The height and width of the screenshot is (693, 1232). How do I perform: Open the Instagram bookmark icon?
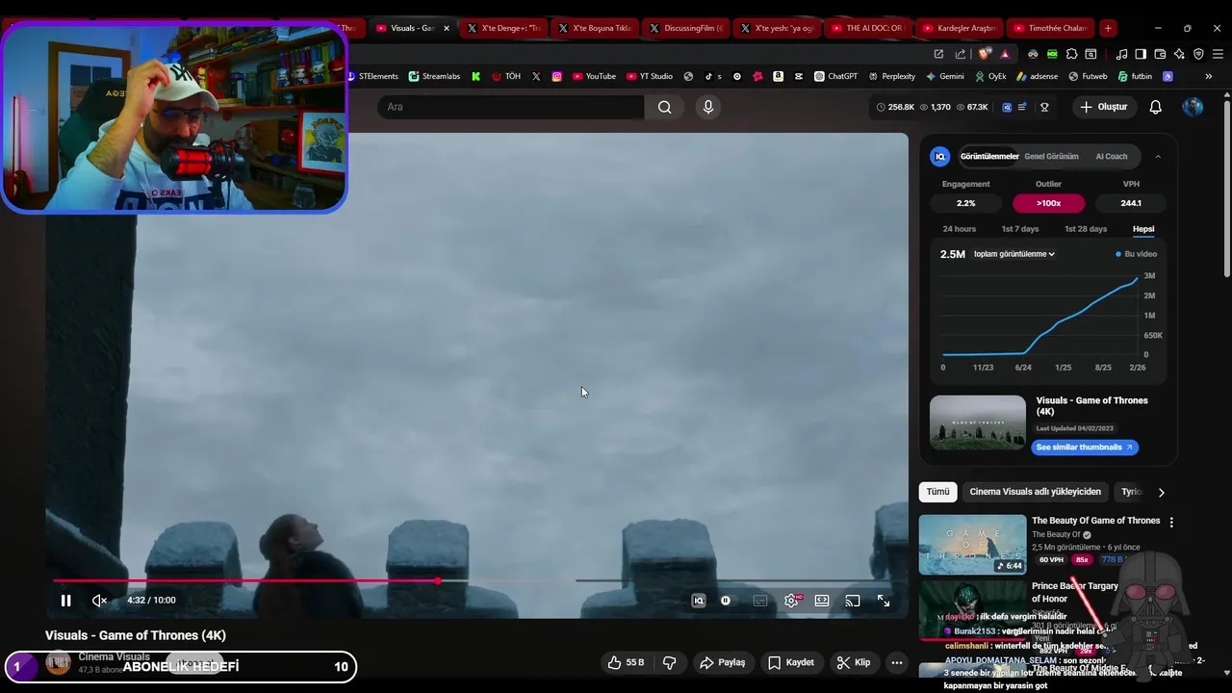tap(556, 76)
